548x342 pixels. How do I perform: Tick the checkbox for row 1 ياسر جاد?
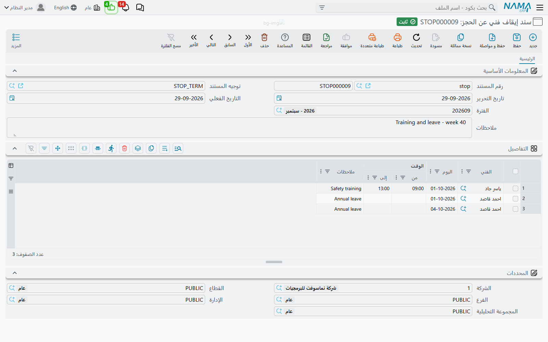tap(515, 188)
